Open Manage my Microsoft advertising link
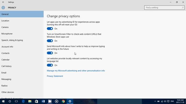Image resolution: width=186 pixels, height=104 pixels. (x=76, y=70)
